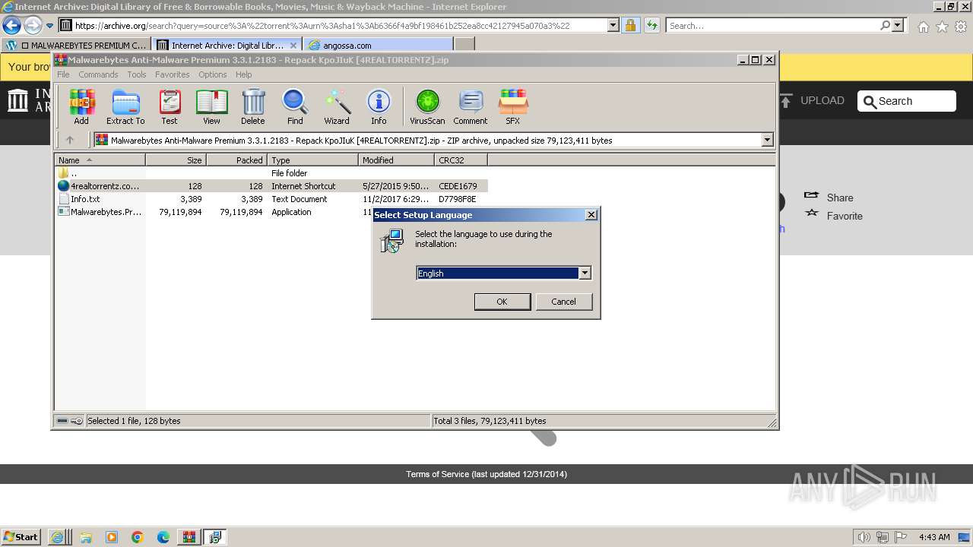Viewport: 973px width, 547px height.
Task: Select the Malwarebytes.Pr... application row
Action: [271, 212]
